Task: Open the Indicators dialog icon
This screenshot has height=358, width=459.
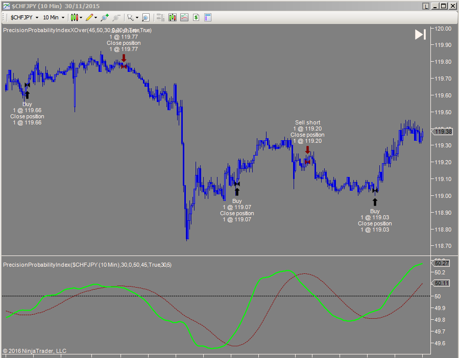Action: [x=173, y=17]
